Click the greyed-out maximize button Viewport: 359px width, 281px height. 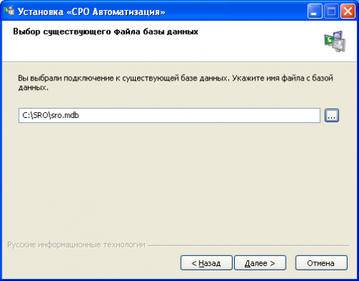coord(331,11)
